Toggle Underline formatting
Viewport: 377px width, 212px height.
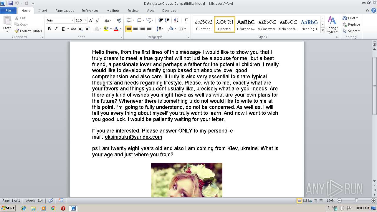coord(63,29)
